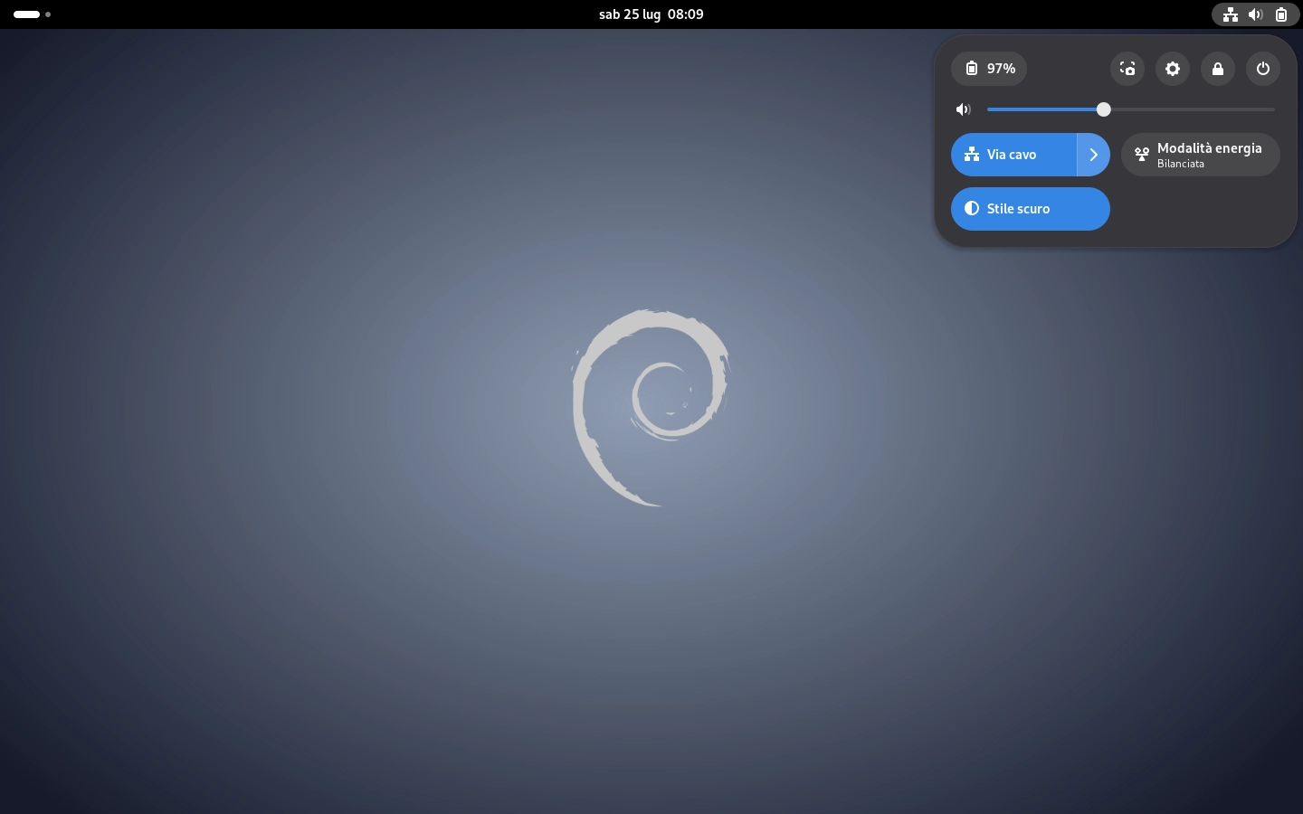
Task: Open the calendar clock sab 25 lug
Action: click(x=651, y=14)
